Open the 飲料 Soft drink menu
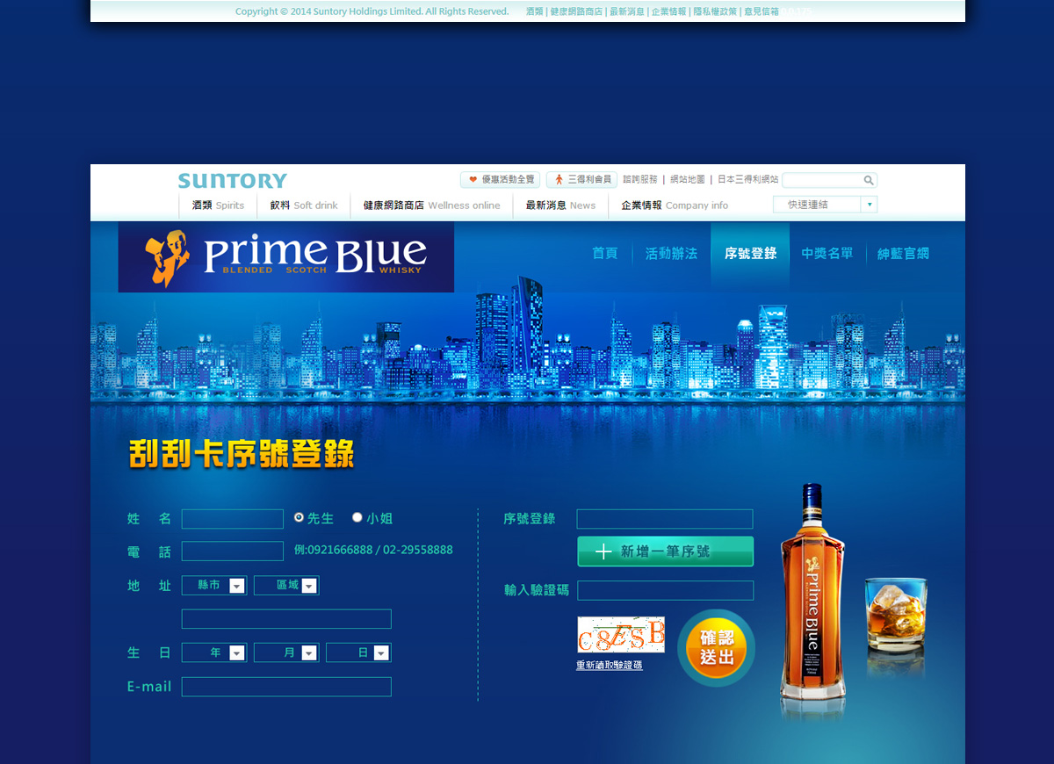Viewport: 1054px width, 764px height. [304, 205]
